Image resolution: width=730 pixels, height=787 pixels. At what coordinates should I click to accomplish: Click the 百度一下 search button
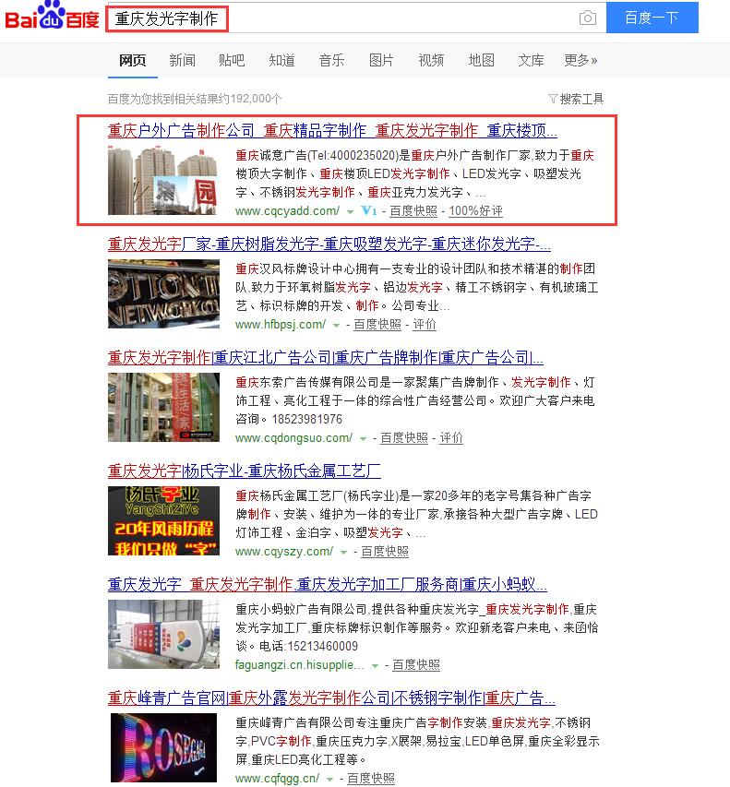click(x=652, y=18)
